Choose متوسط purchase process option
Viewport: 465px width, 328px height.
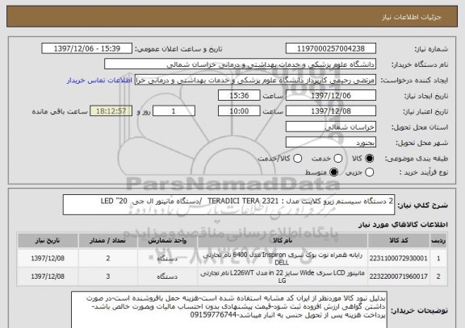pyautogui.click(x=334, y=172)
